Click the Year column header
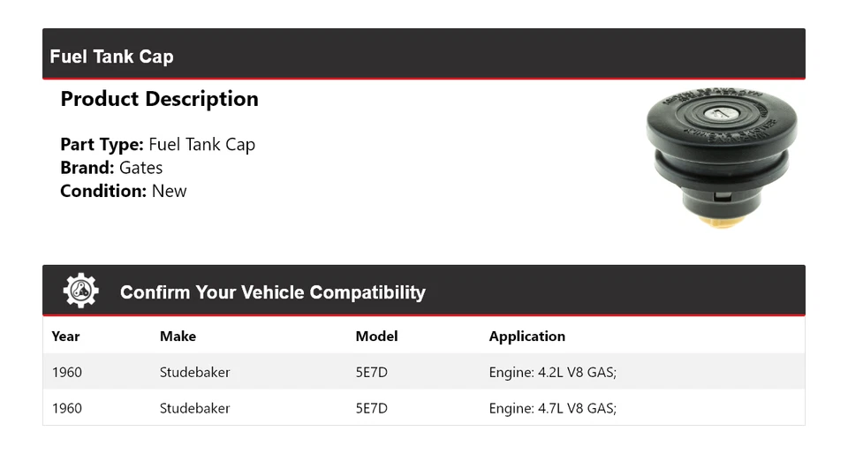Viewport: 848px width, 454px height. coord(65,336)
